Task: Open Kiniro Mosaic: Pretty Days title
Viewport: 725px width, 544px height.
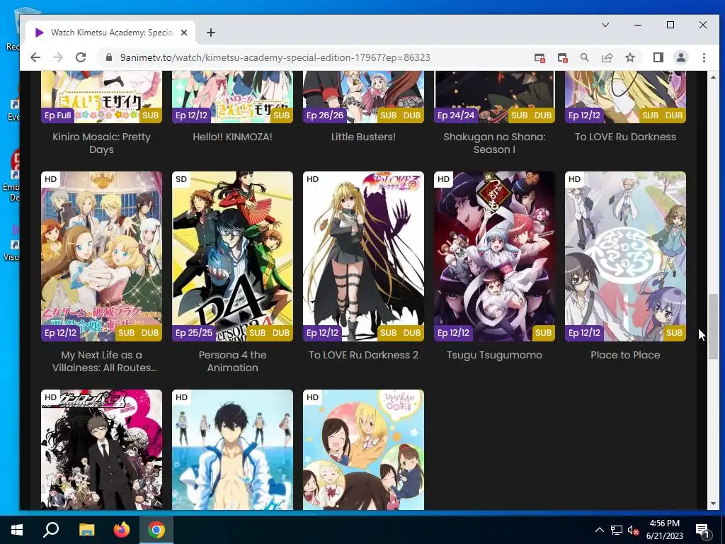Action: pyautogui.click(x=101, y=143)
